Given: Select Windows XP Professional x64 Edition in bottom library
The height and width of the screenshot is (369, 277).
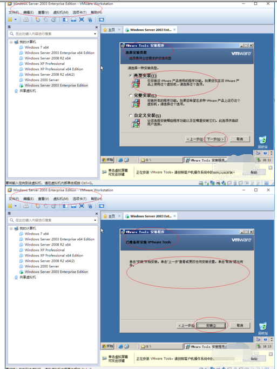Looking at the screenshot, I should tap(54, 255).
